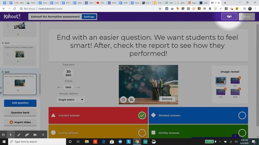Reload the page
259x145 pixels.
coord(15,9)
